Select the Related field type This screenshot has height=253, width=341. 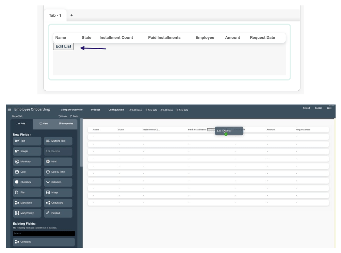[x=58, y=214]
